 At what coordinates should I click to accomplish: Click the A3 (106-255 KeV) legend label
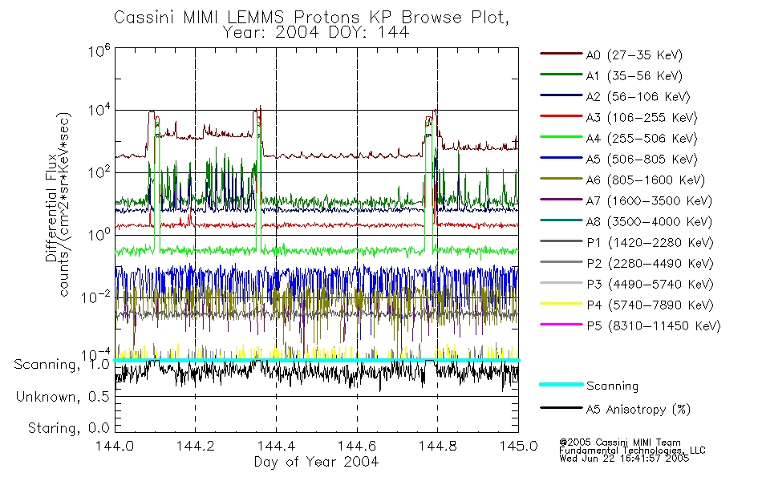point(642,118)
